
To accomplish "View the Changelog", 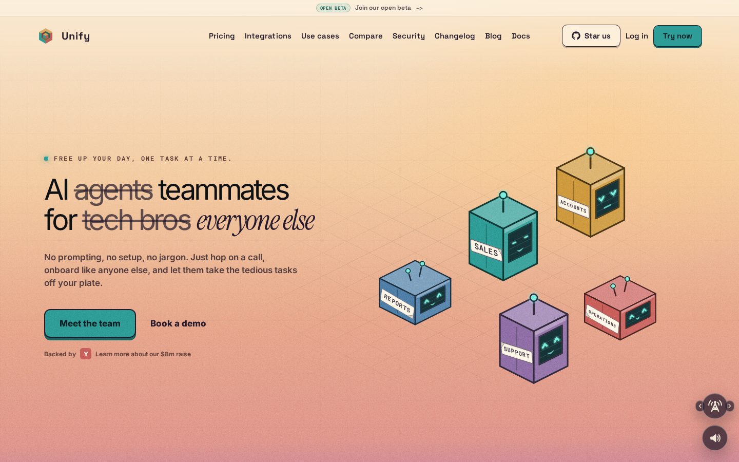I will (x=455, y=36).
